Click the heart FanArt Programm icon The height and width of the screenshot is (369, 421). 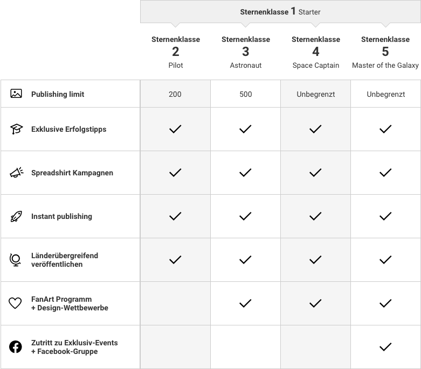click(15, 303)
